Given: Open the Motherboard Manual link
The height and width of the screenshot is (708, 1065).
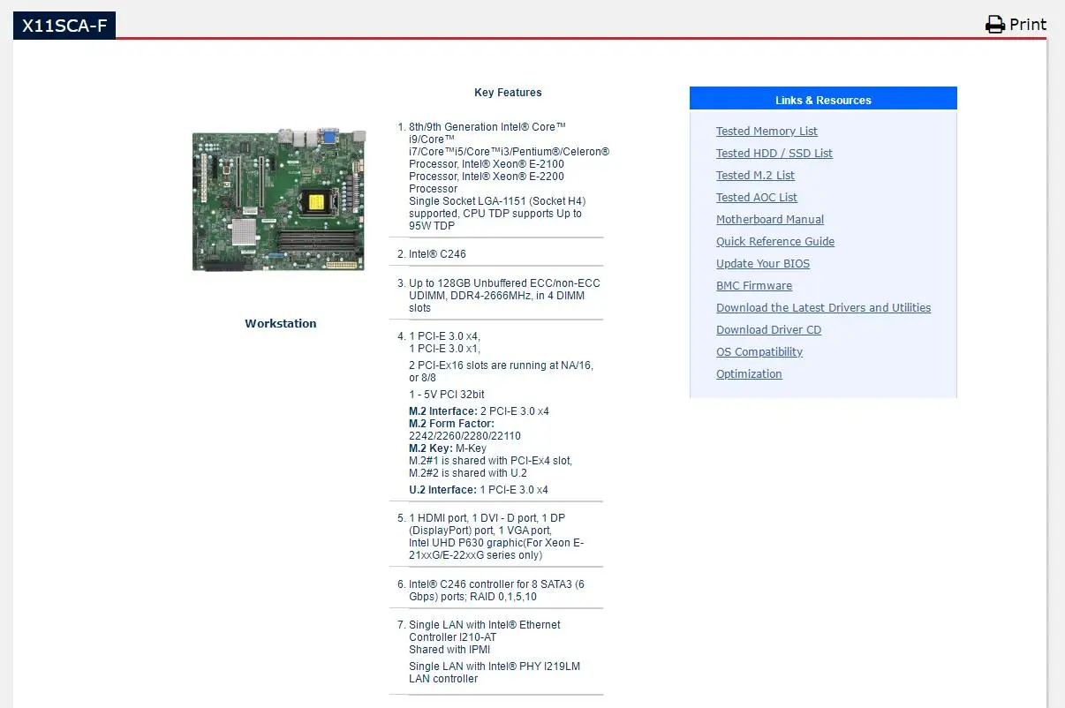Looking at the screenshot, I should tap(770, 219).
